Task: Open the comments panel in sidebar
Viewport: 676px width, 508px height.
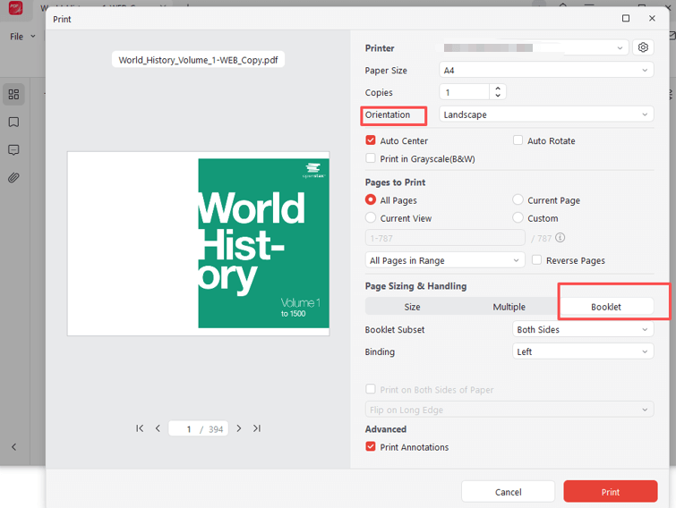Action: point(13,150)
